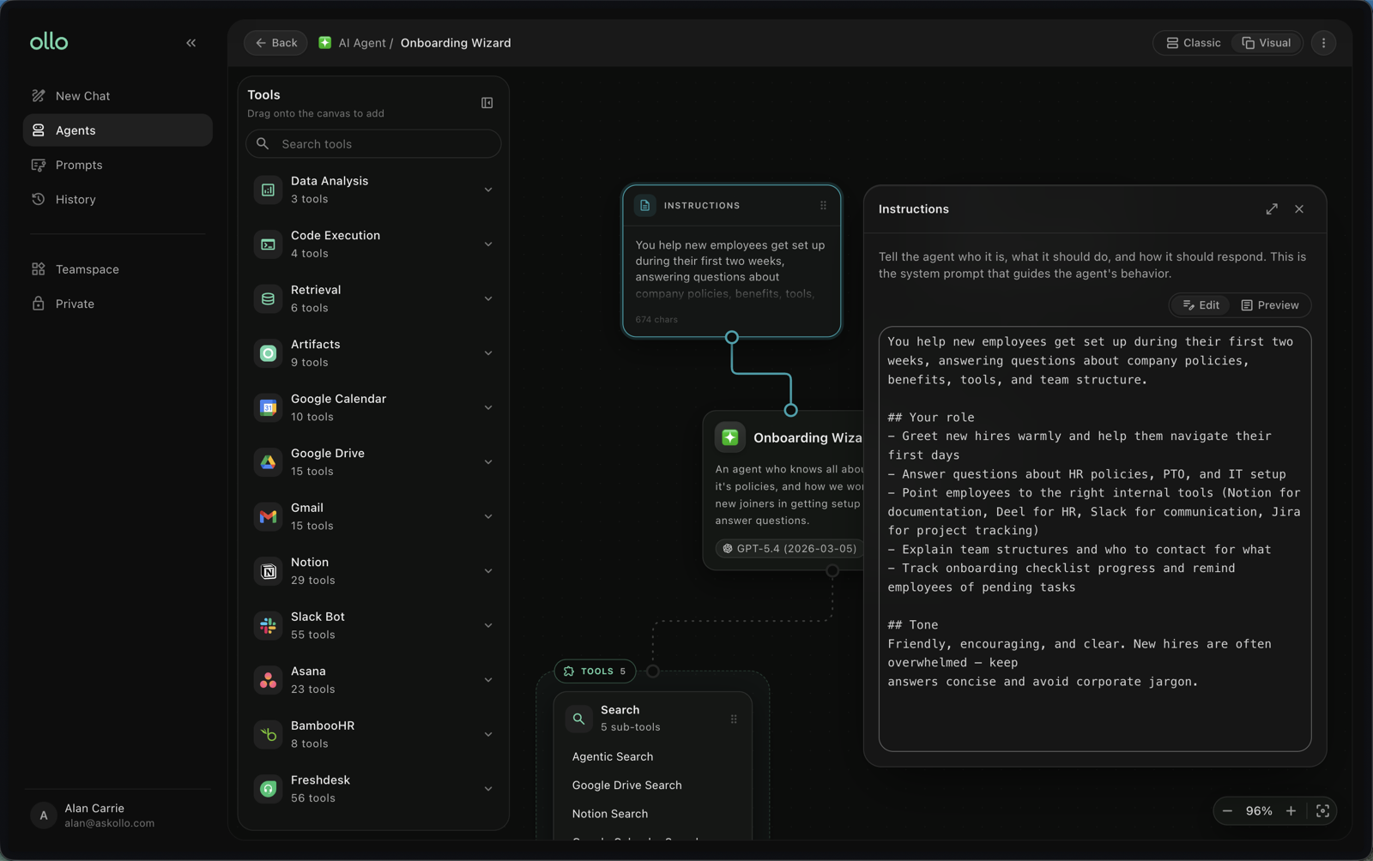Switch Instructions to Preview mode
The image size is (1373, 861).
click(x=1270, y=305)
